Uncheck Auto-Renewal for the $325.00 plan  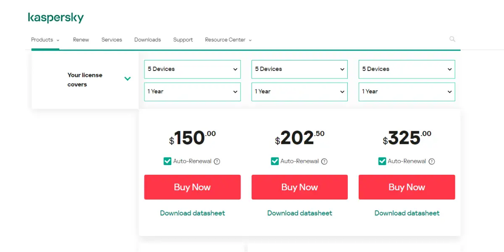[382, 161]
